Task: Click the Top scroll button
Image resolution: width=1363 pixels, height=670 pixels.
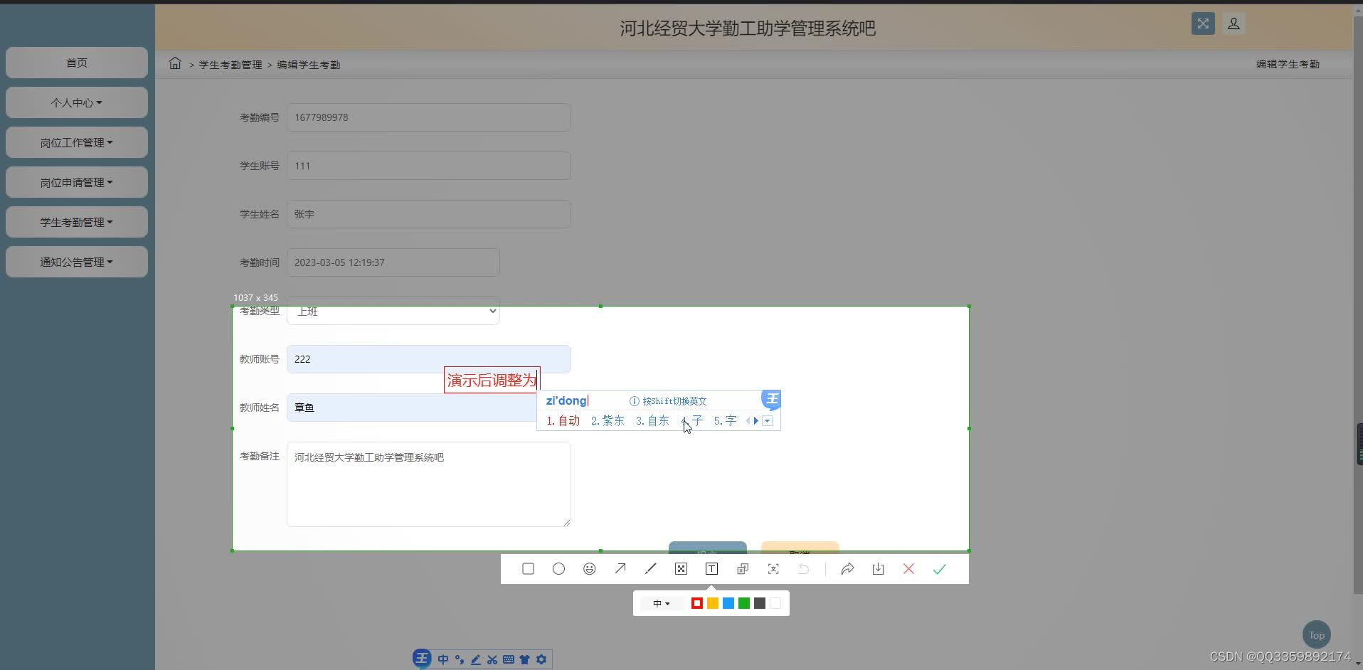Action: tap(1316, 635)
